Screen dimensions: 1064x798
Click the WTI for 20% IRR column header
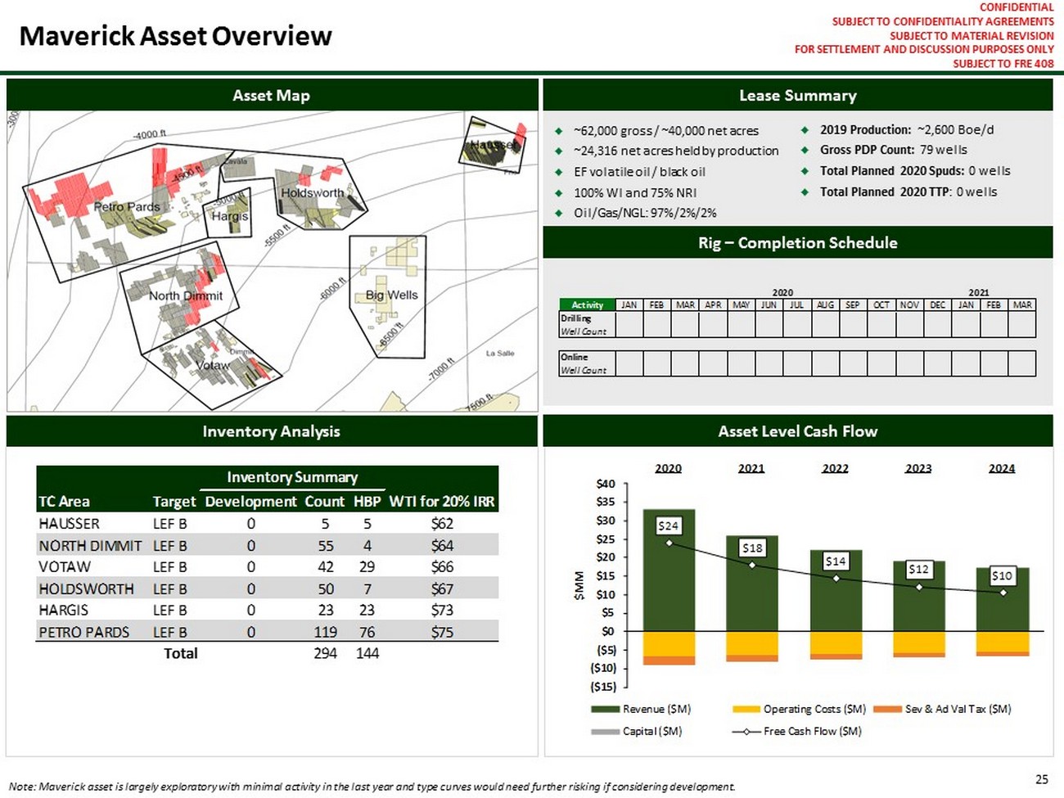coord(442,502)
